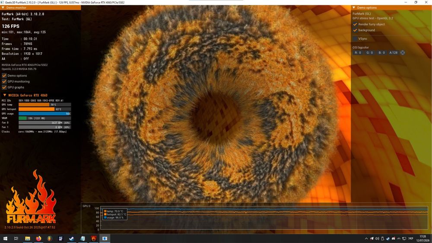Uncheck Render furry object

pos(355,24)
